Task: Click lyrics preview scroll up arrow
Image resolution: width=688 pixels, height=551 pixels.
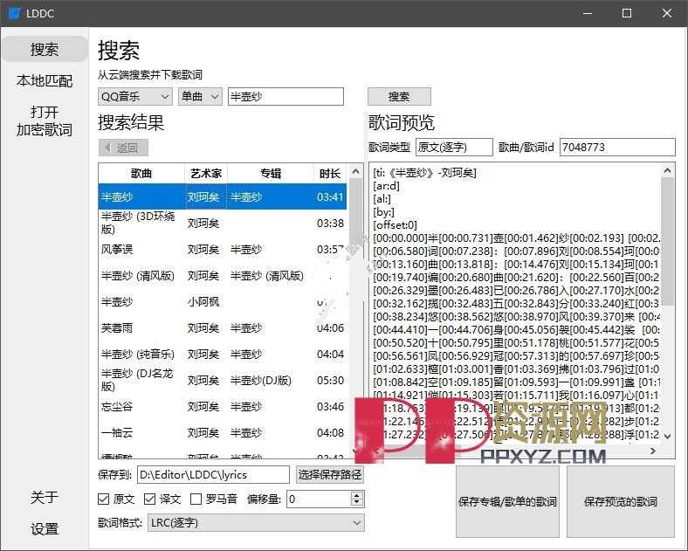Action: 667,170
